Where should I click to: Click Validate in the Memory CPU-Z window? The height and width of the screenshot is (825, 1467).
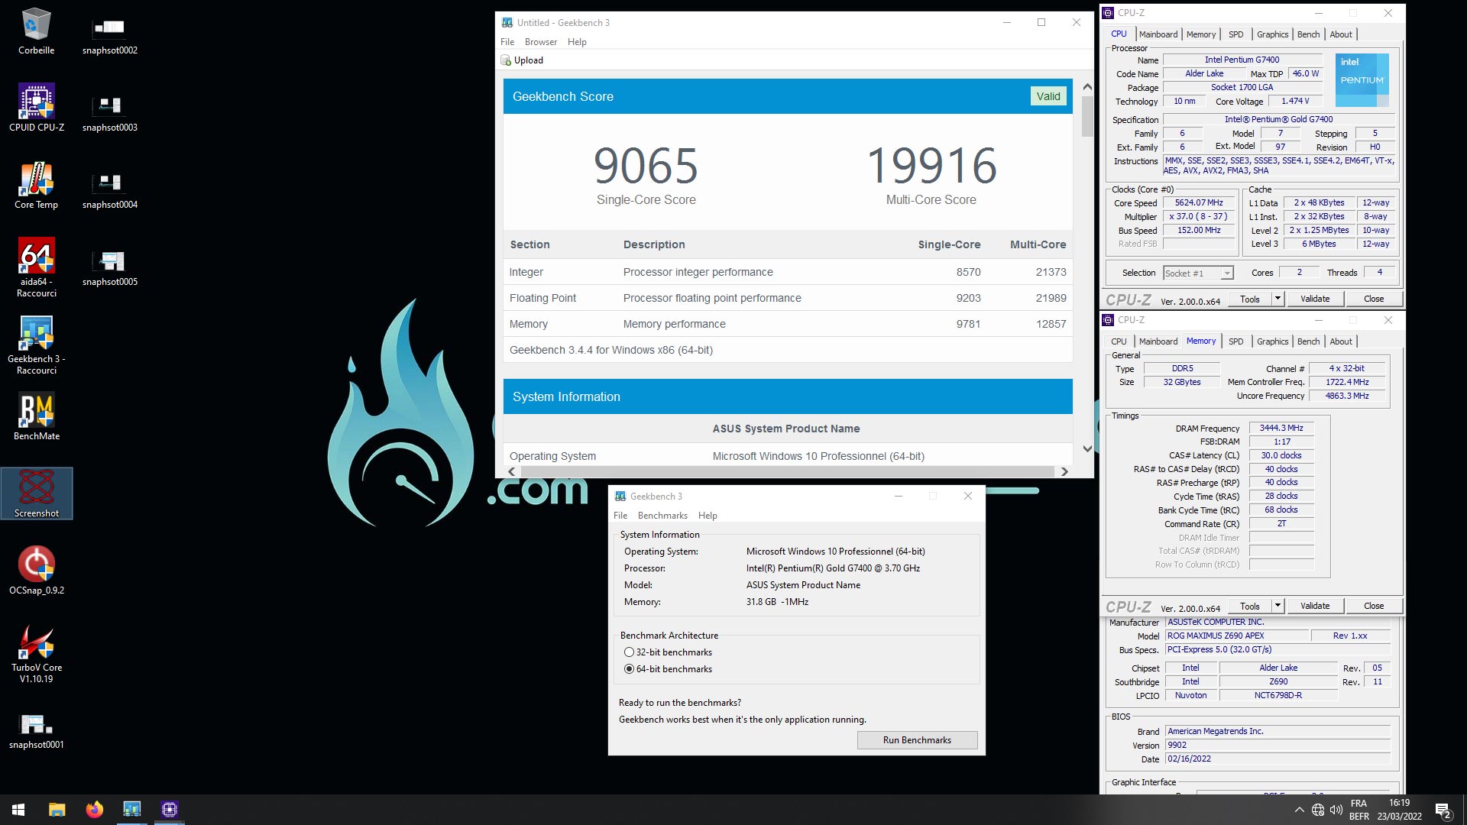1314,606
